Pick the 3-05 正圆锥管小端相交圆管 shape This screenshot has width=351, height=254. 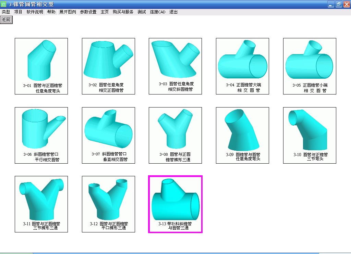pyautogui.click(x=310, y=66)
